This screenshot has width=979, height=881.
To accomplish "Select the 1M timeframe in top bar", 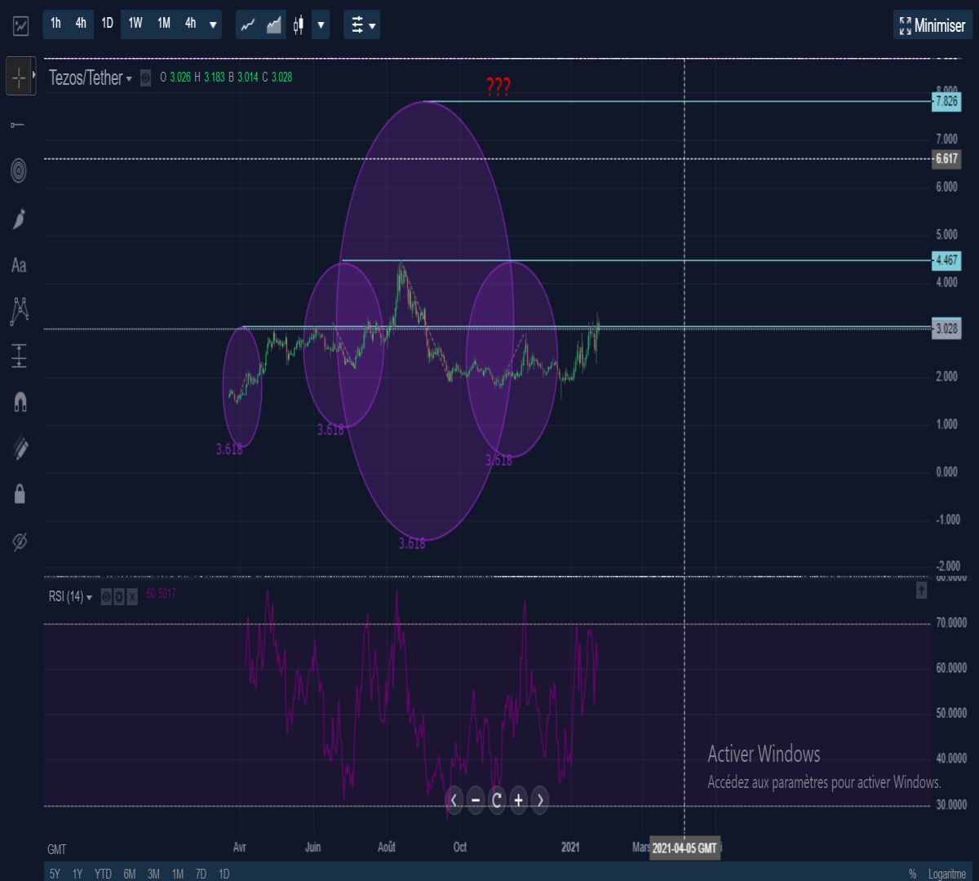I will 164,24.
